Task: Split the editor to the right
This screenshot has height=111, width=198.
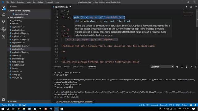Action: tap(191, 7)
